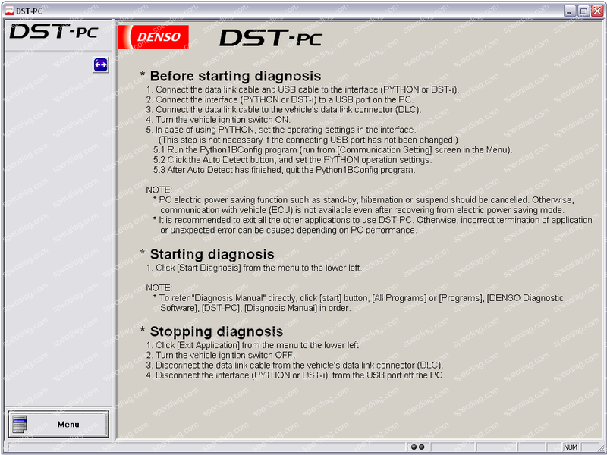Image resolution: width=607 pixels, height=455 pixels.
Task: Click the list icon on the Menu button
Action: click(x=20, y=424)
